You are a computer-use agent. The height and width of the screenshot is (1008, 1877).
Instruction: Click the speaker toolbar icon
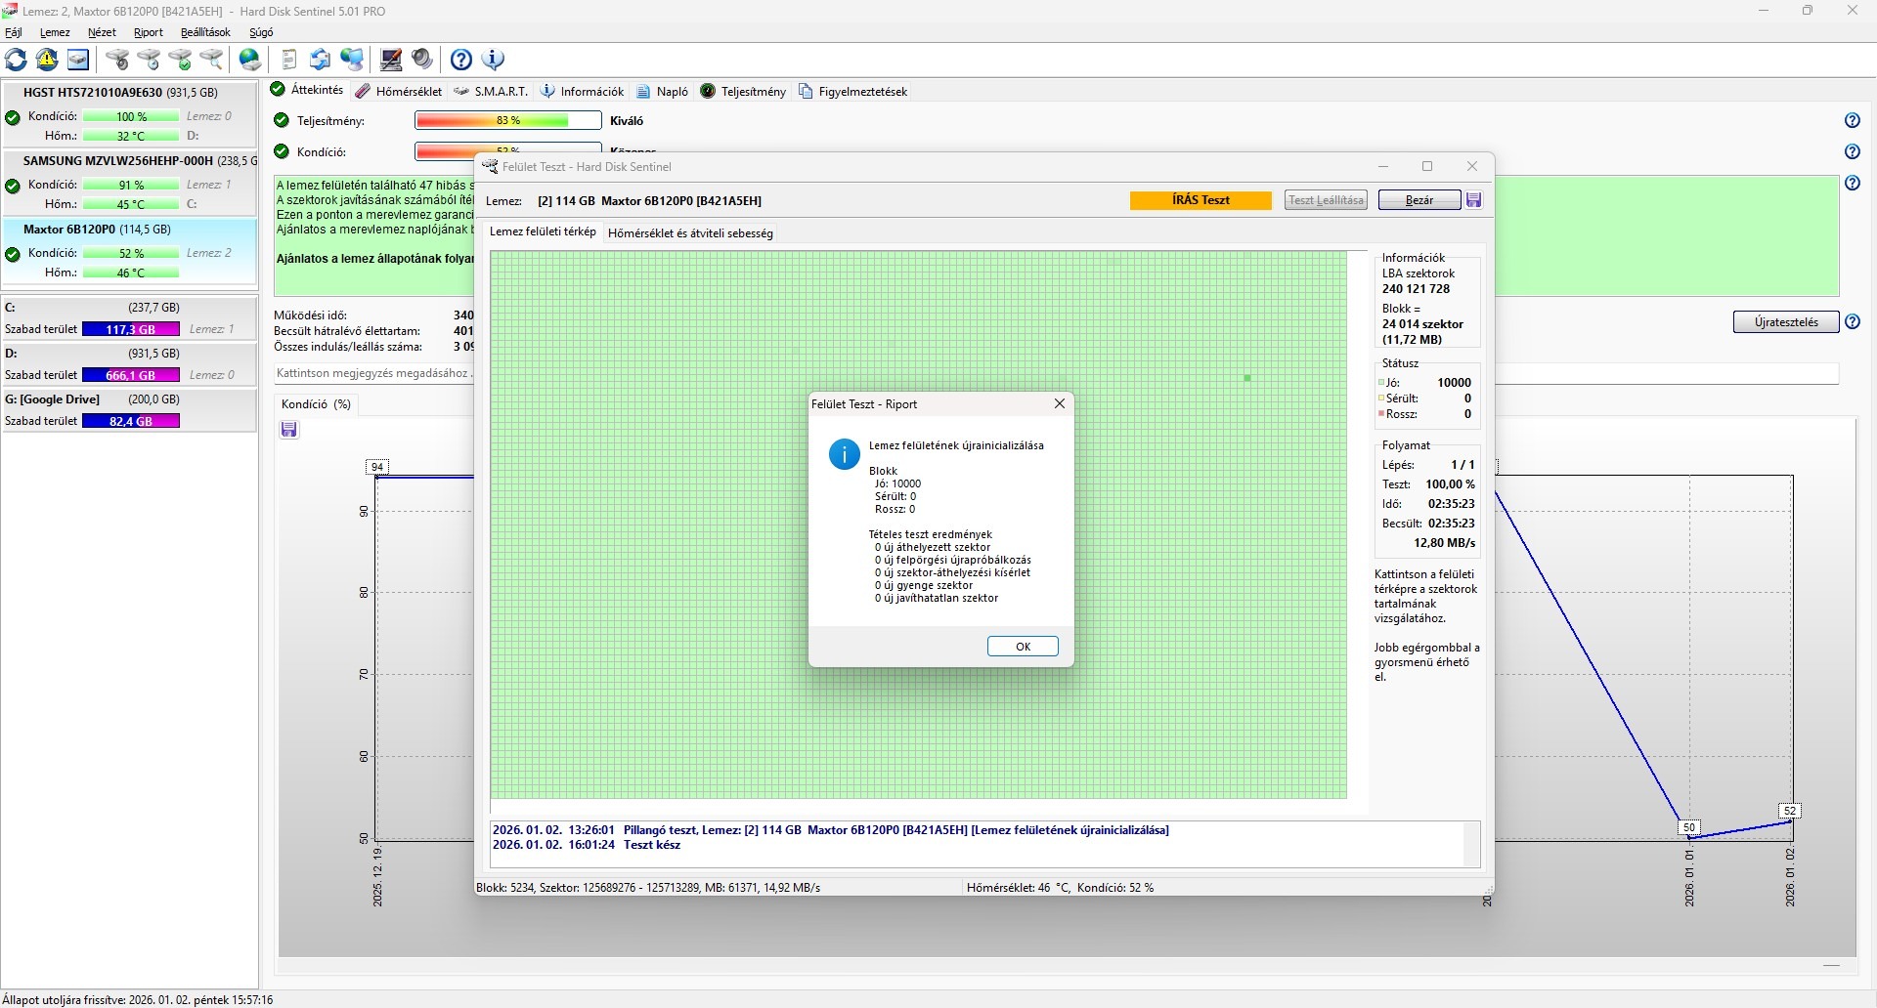click(x=422, y=60)
